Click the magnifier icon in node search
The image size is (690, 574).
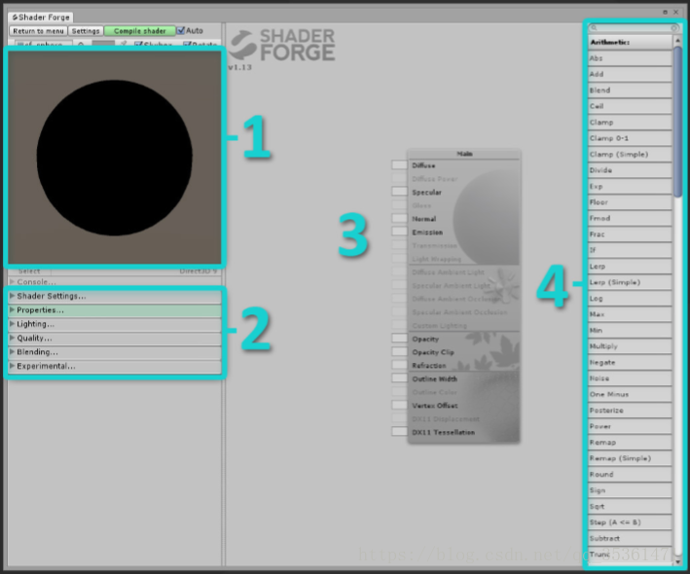pyautogui.click(x=594, y=27)
